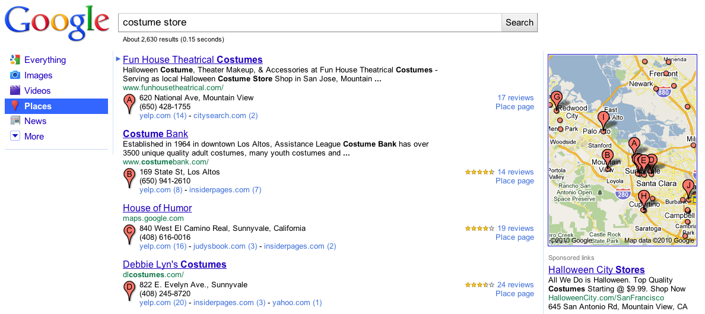Select Everything in the left sidebar
This screenshot has width=705, height=314.
tap(45, 60)
